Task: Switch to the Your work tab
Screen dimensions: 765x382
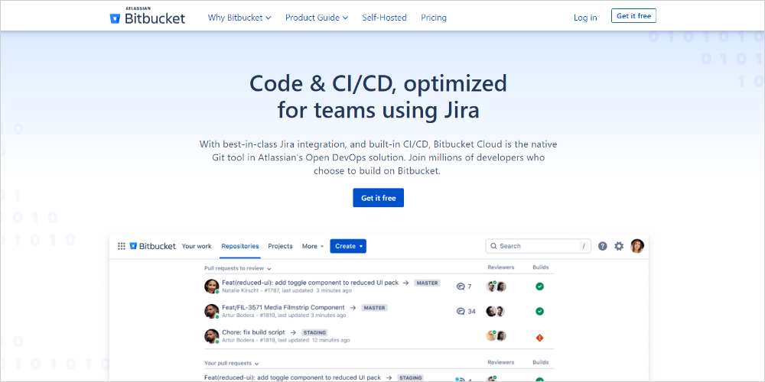Action: 197,246
